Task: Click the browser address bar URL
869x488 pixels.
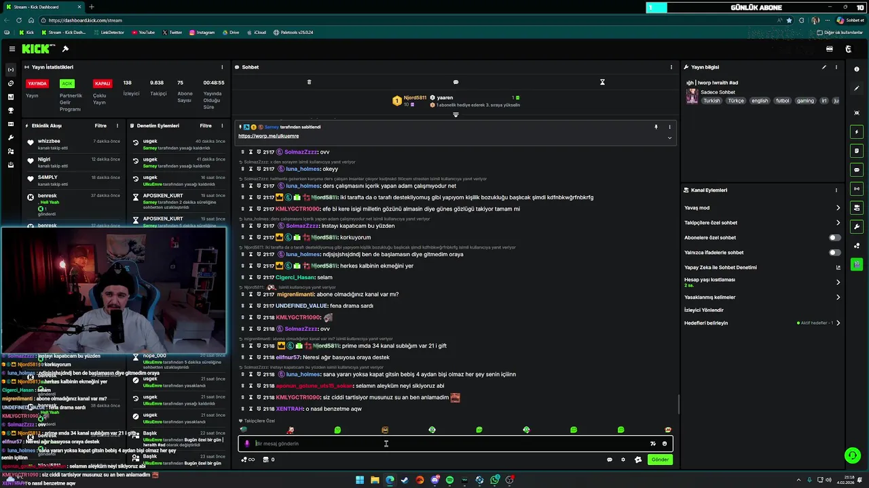Action: 86,20
